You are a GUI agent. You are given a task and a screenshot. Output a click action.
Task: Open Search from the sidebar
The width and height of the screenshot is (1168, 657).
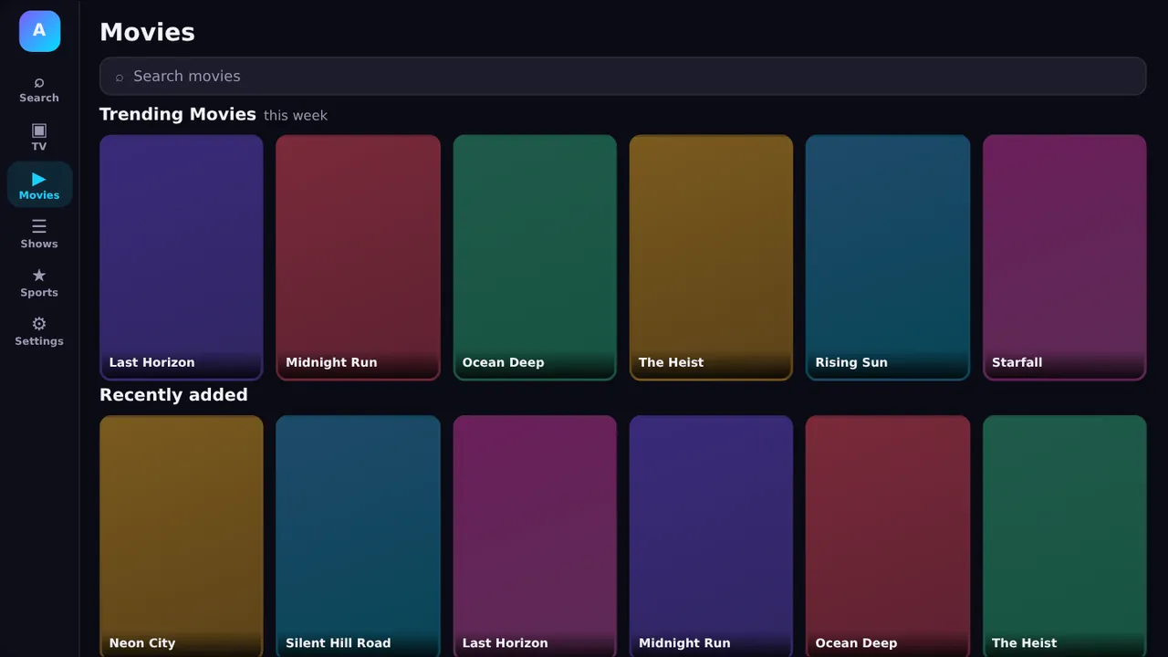click(39, 89)
